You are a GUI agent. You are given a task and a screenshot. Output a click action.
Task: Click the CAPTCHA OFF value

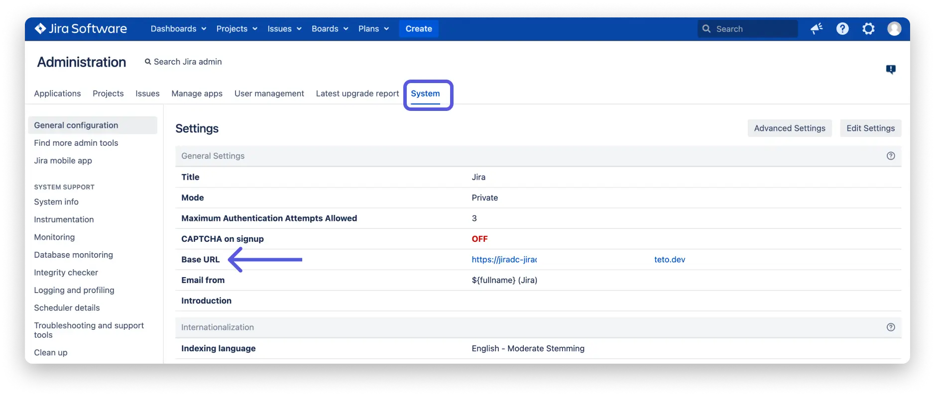click(479, 239)
